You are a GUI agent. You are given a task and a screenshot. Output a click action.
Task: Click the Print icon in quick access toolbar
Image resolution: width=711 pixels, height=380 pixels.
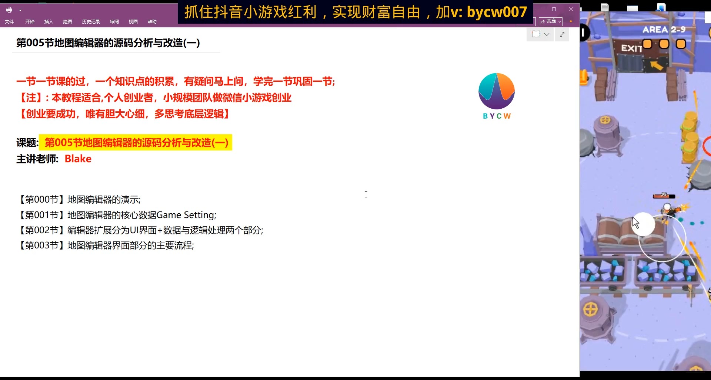(9, 9)
